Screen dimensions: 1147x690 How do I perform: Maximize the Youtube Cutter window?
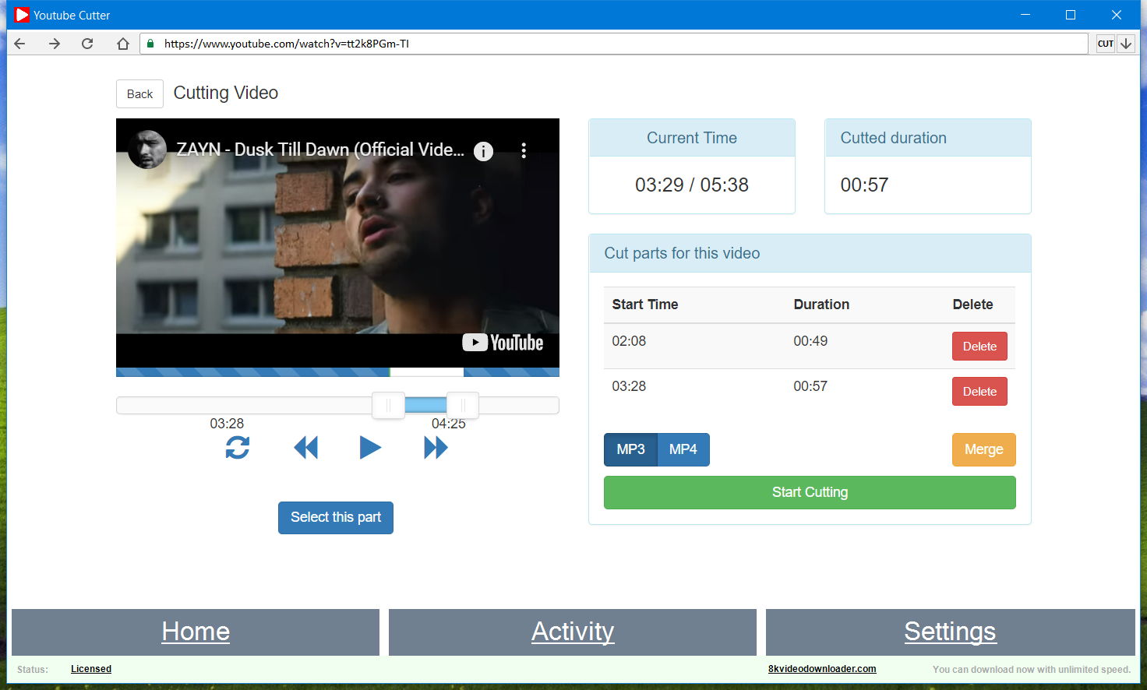(1071, 15)
